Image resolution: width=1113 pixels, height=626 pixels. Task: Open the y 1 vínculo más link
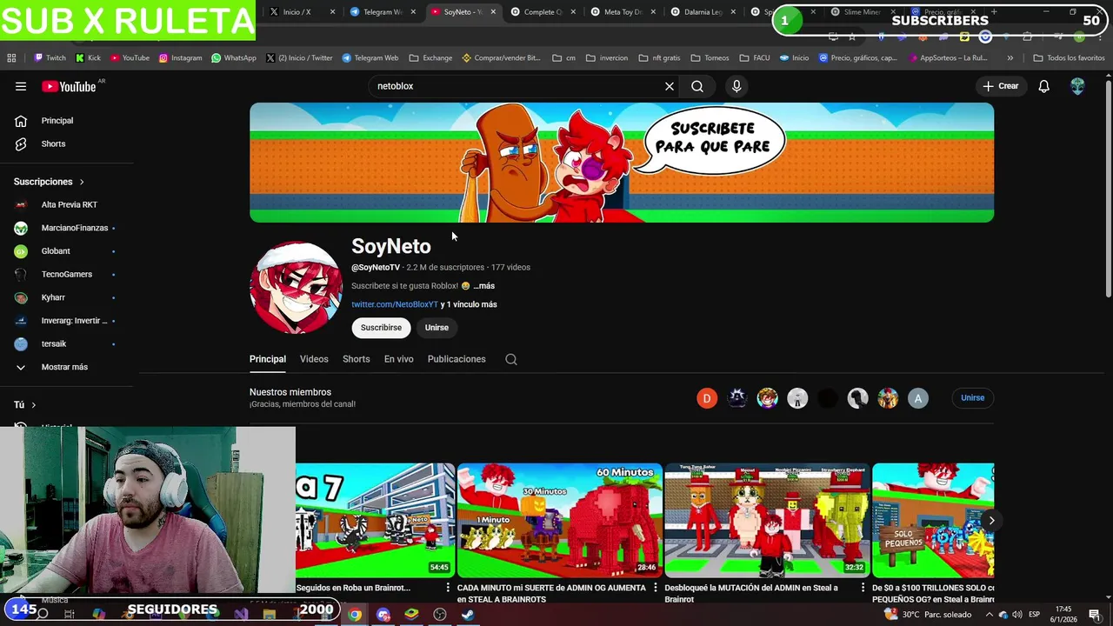pos(469,304)
